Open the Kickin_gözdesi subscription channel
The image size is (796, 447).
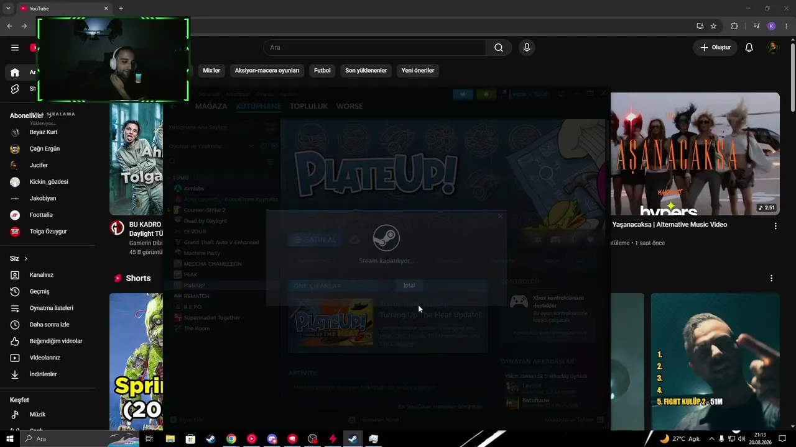[x=49, y=182]
